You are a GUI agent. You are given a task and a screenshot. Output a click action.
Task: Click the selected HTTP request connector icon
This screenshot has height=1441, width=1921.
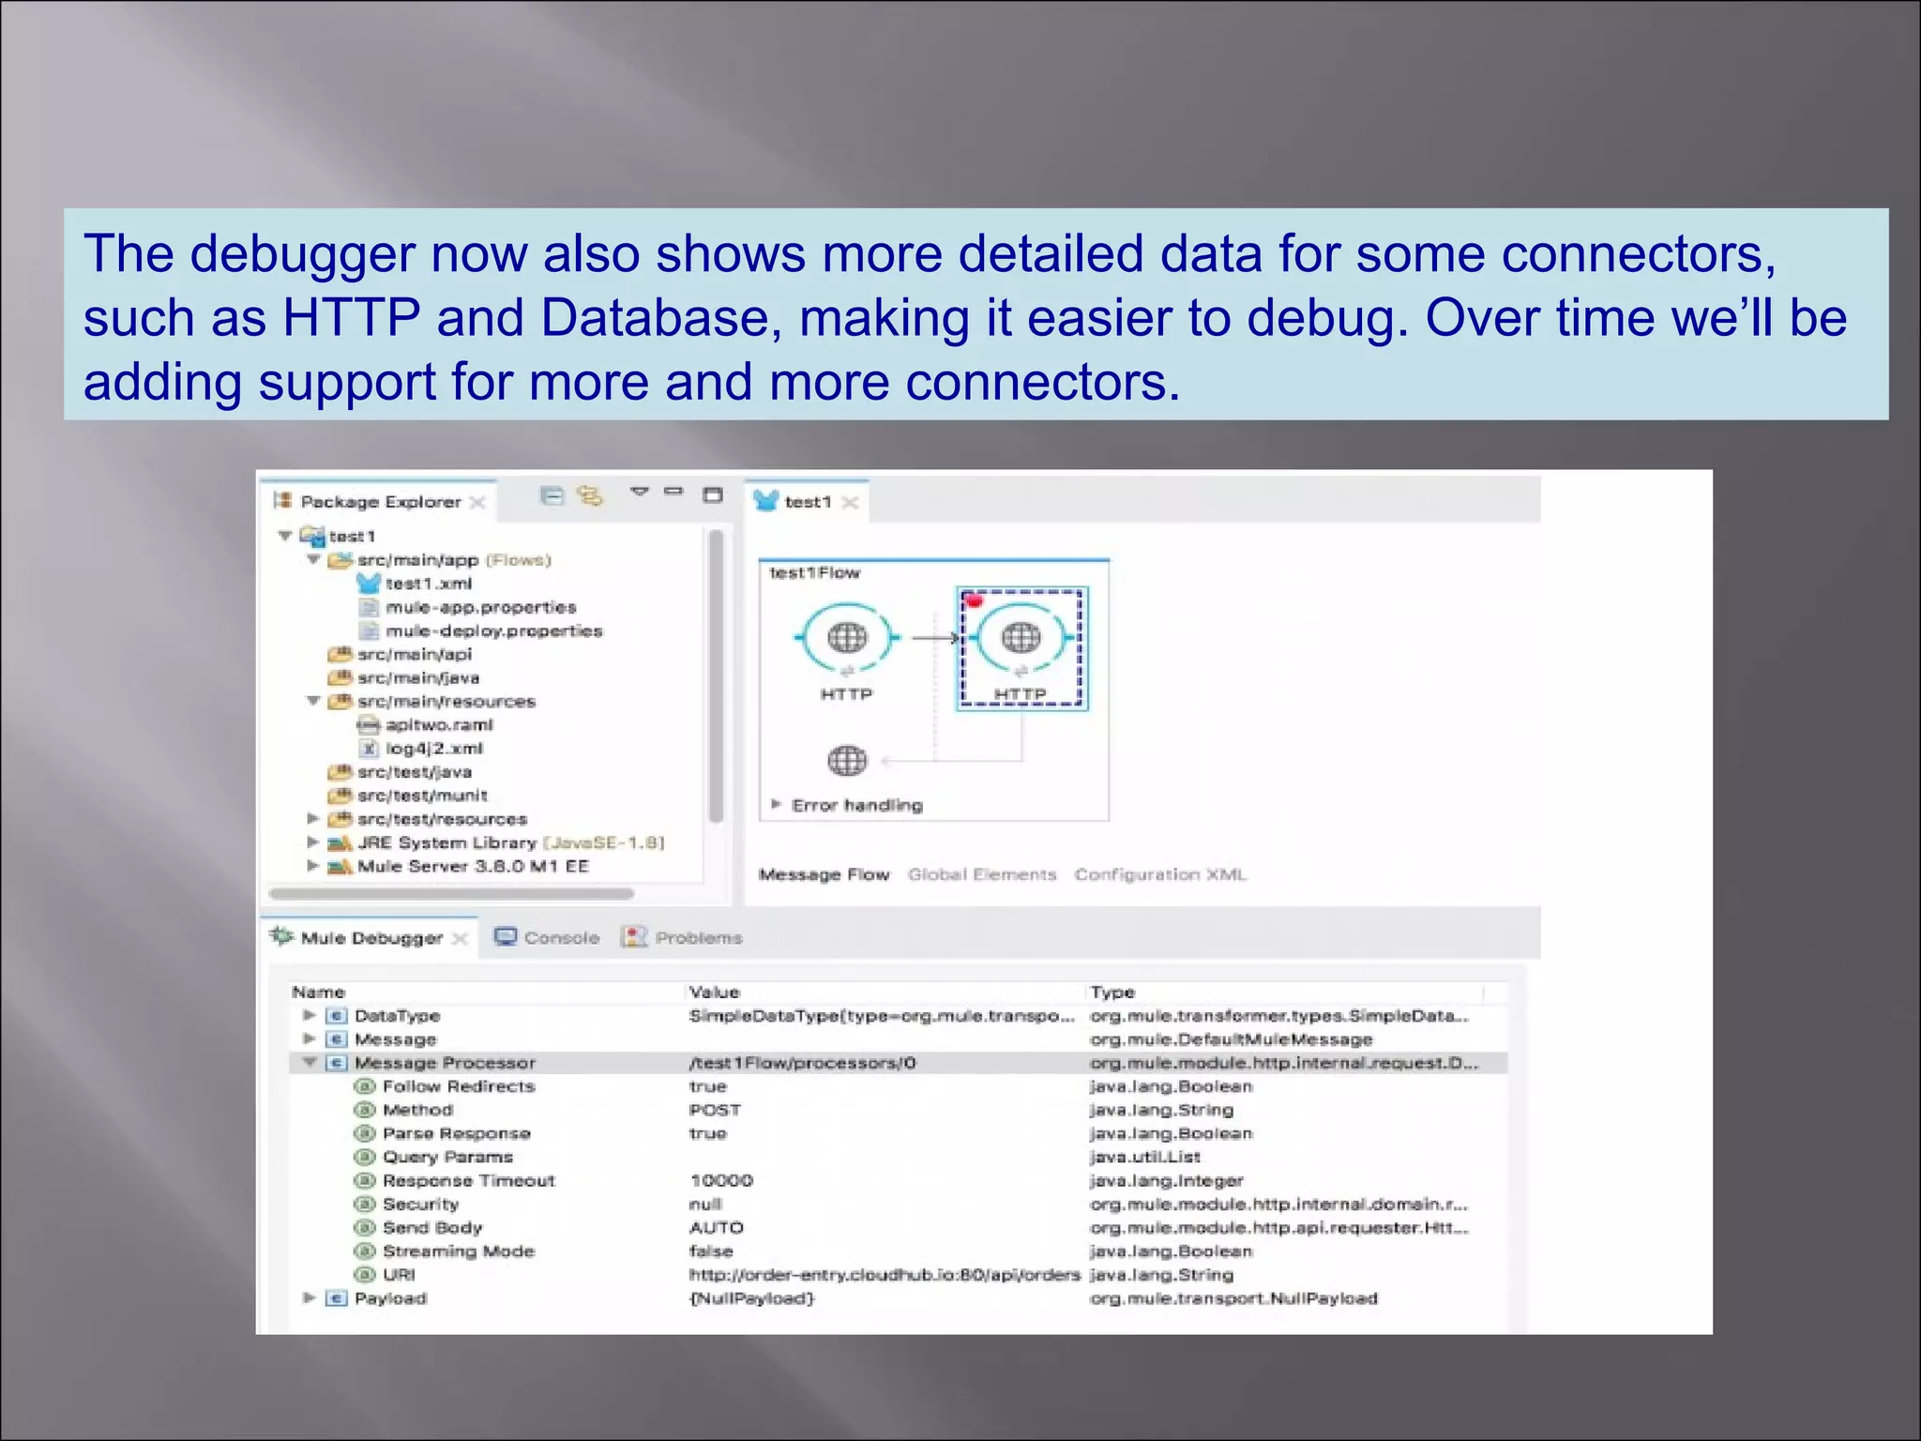(1021, 639)
